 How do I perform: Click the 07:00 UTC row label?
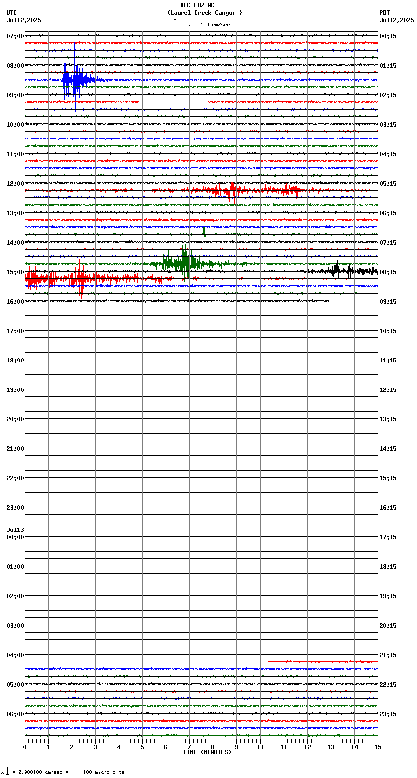[x=15, y=36]
